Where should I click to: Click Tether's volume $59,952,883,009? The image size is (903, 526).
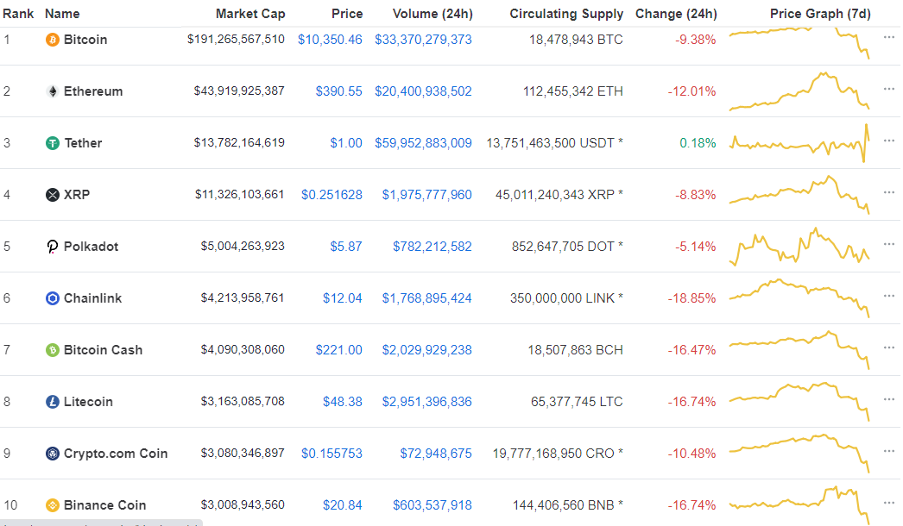click(x=423, y=143)
